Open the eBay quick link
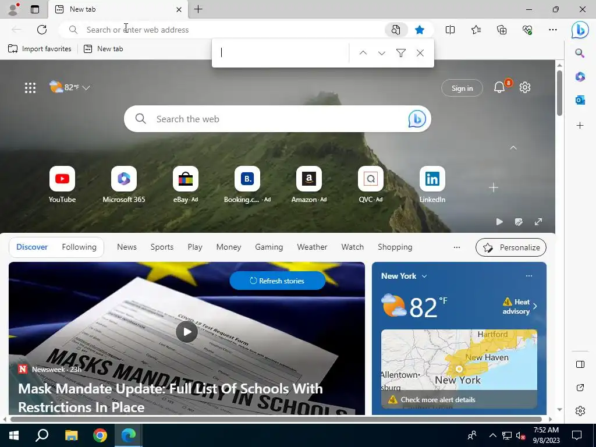Screen dimensions: 596x447 (186, 185)
